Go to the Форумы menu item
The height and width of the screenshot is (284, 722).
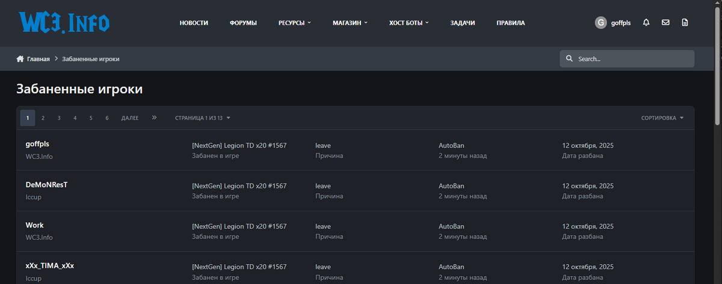(243, 23)
